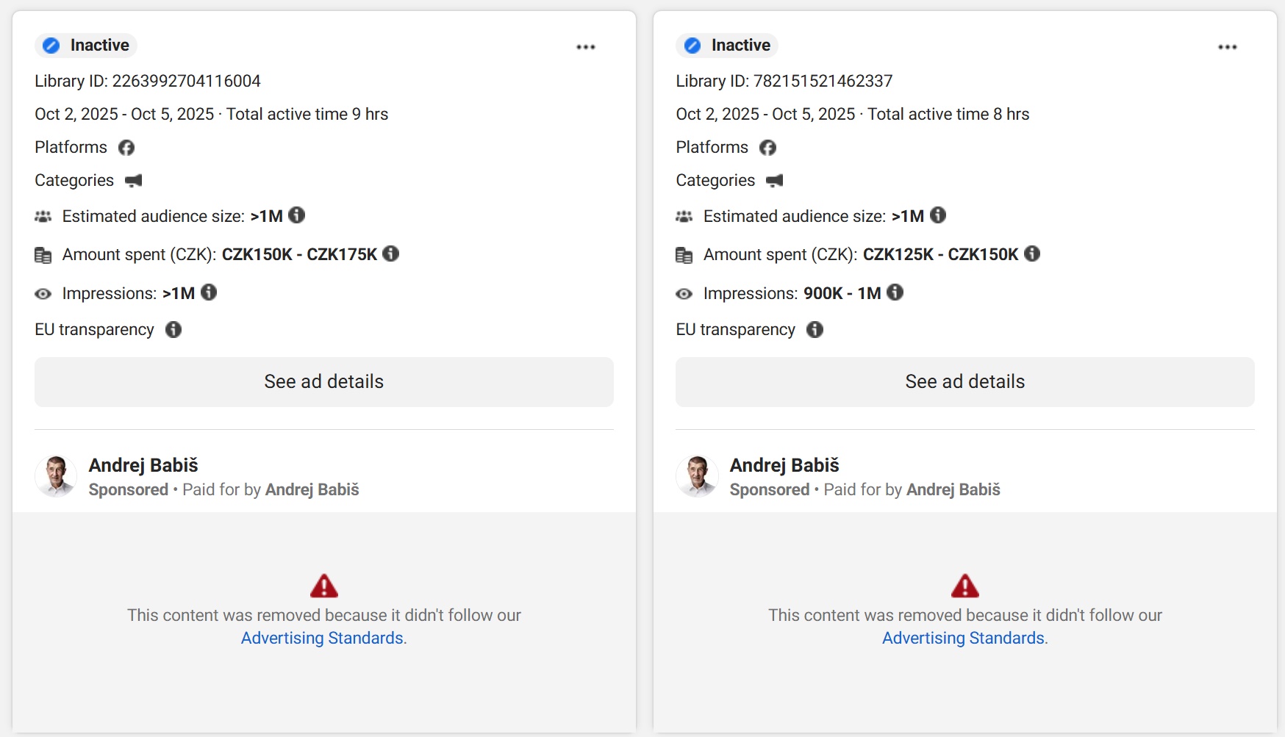Click left card's Estimated audience size info icon
The image size is (1285, 737).
coord(297,215)
